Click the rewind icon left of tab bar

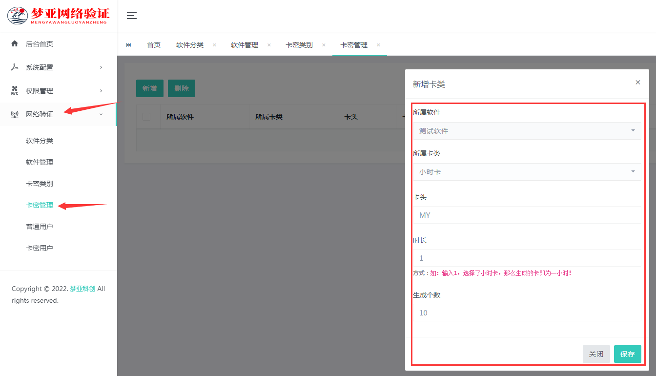point(128,44)
